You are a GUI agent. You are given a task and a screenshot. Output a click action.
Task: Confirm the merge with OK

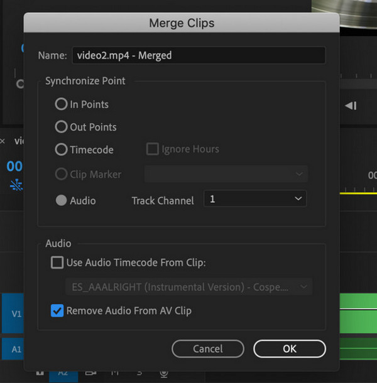290,348
